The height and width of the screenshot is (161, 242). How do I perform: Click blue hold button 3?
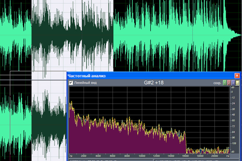pos(233,83)
